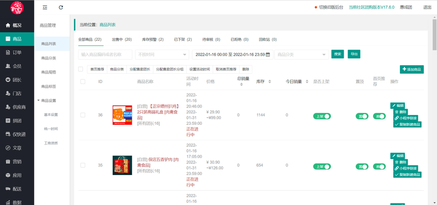The height and width of the screenshot is (205, 437).
Task: Click 添加商品 add product button
Action: (412, 69)
